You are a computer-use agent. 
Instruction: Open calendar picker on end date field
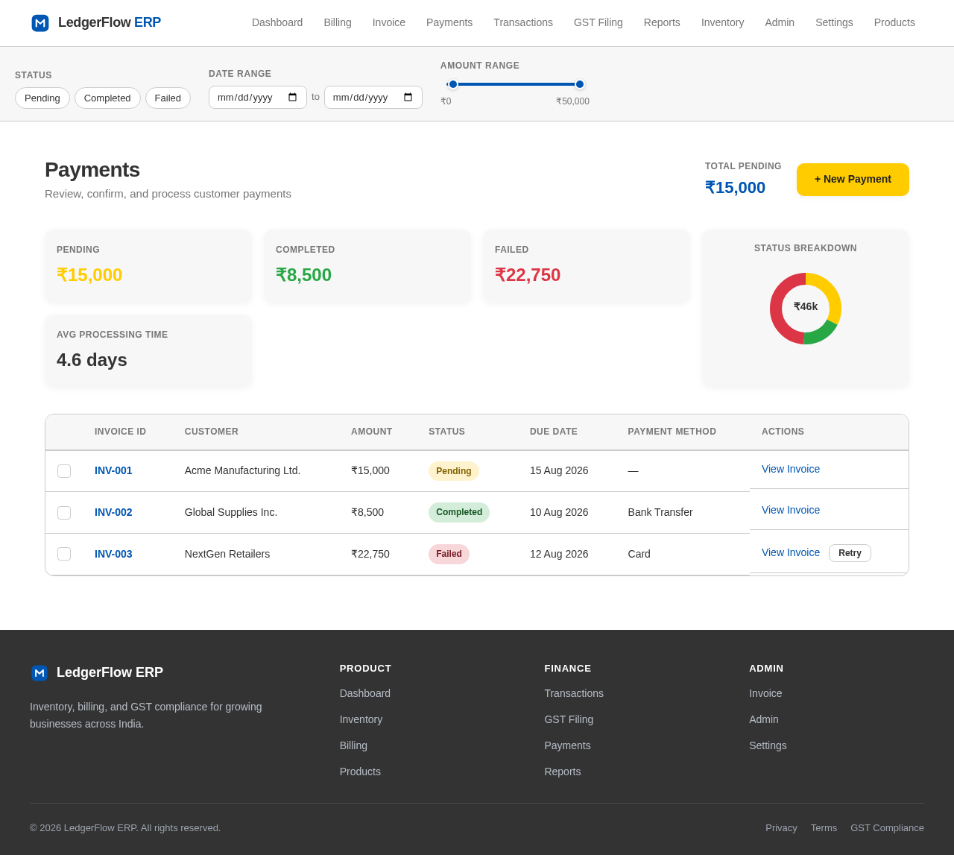[408, 98]
